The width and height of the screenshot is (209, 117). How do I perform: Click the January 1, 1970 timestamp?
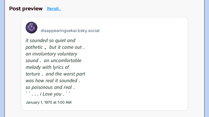(48, 102)
